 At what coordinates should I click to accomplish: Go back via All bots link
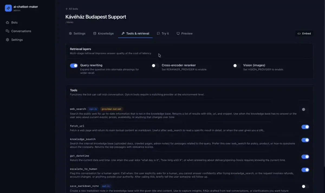pyautogui.click(x=72, y=9)
